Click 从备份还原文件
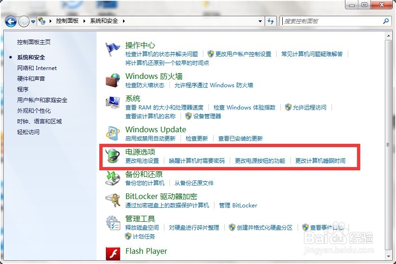This screenshot has width=396, height=264. pyautogui.click(x=194, y=183)
